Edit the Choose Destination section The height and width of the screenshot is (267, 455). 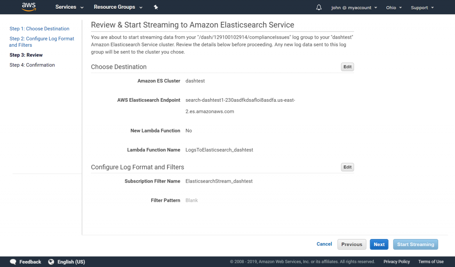click(347, 67)
